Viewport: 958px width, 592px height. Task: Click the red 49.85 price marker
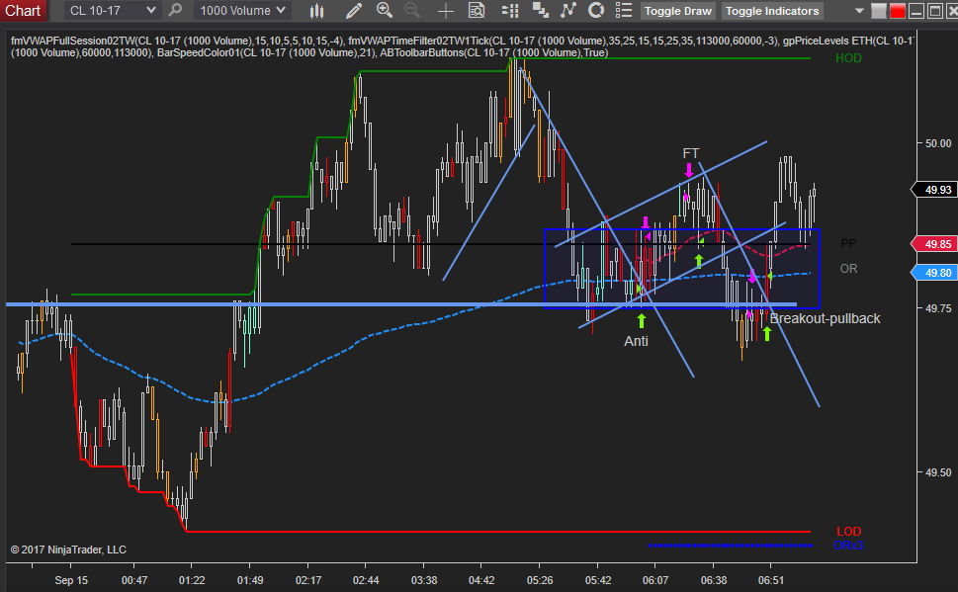(x=934, y=244)
